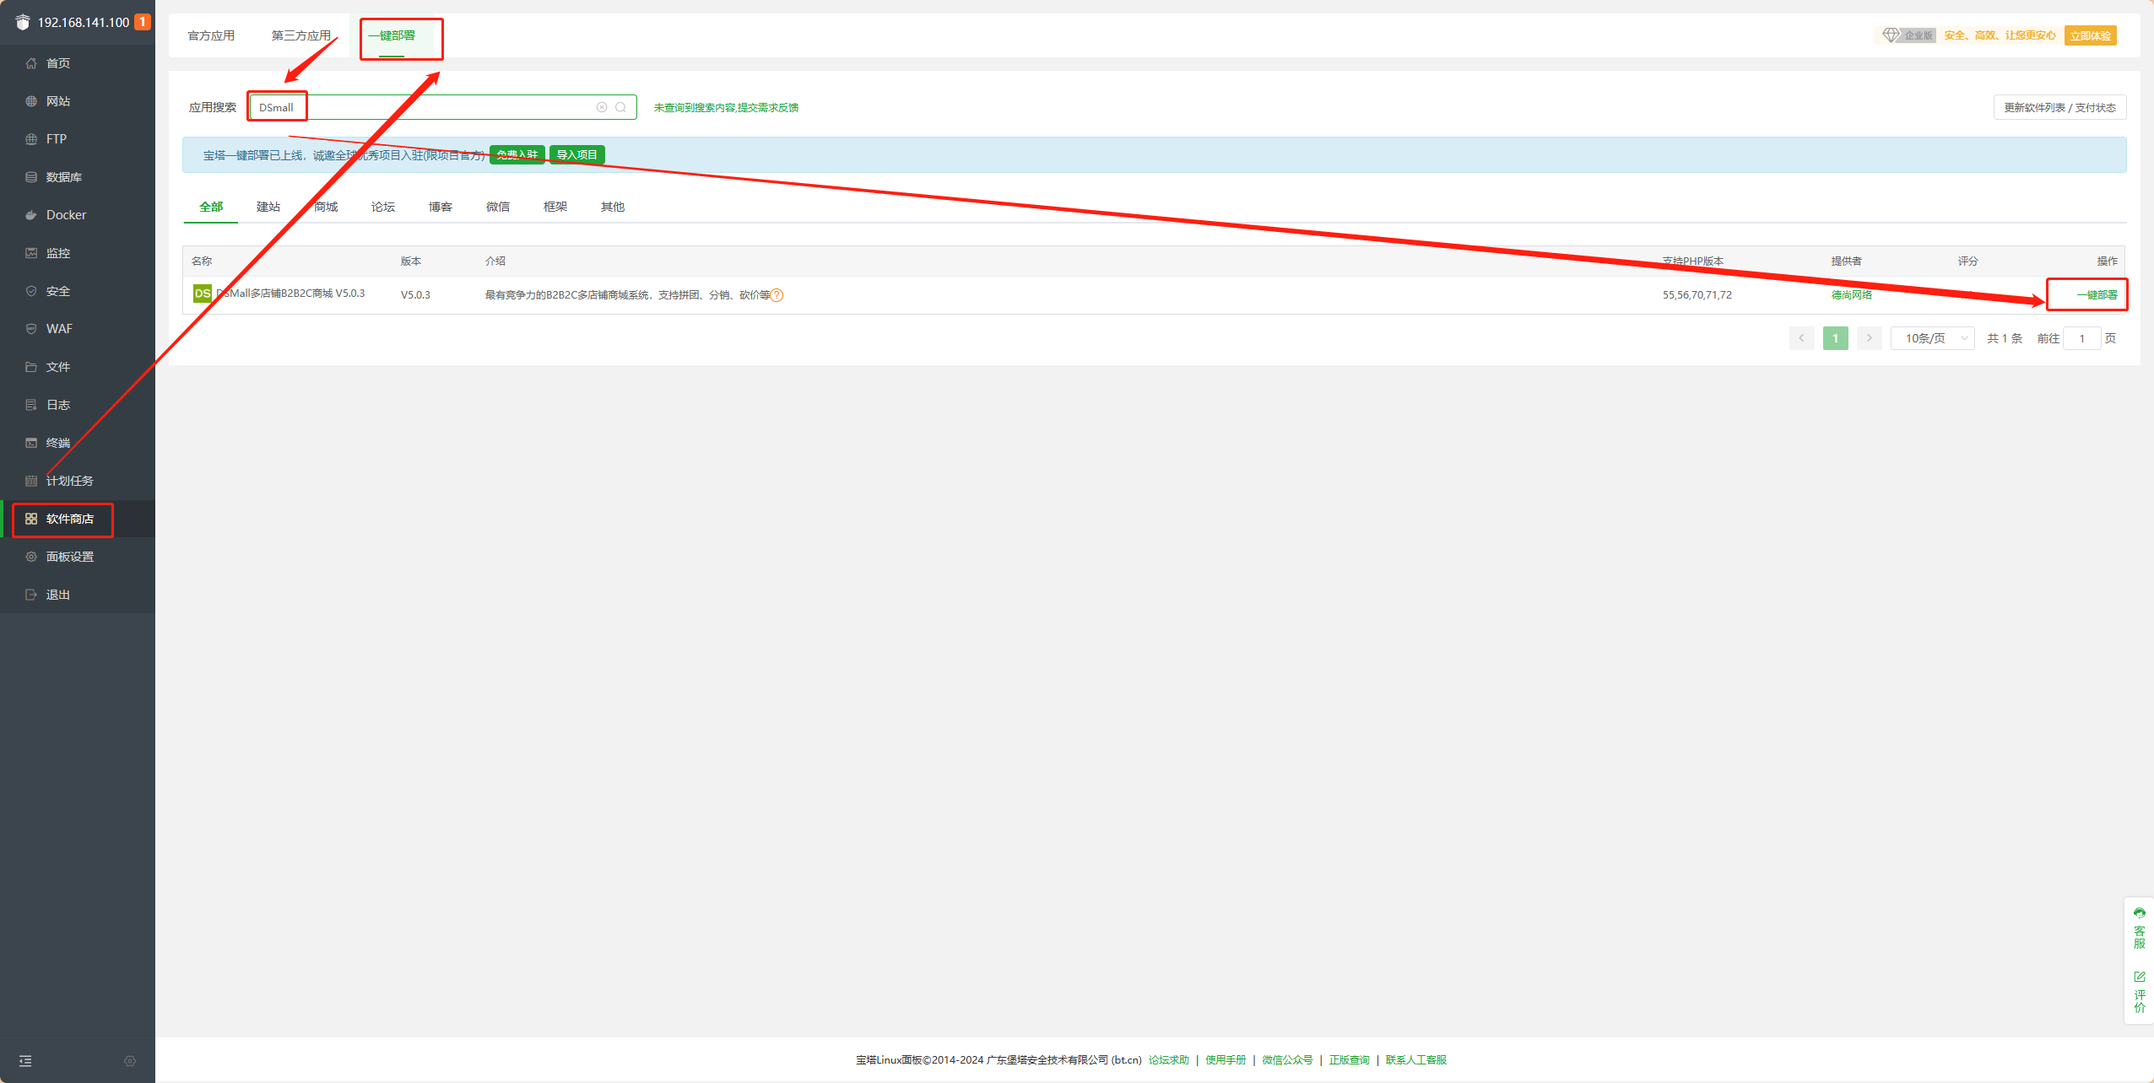
Task: Open the WAF page
Action: tap(78, 329)
